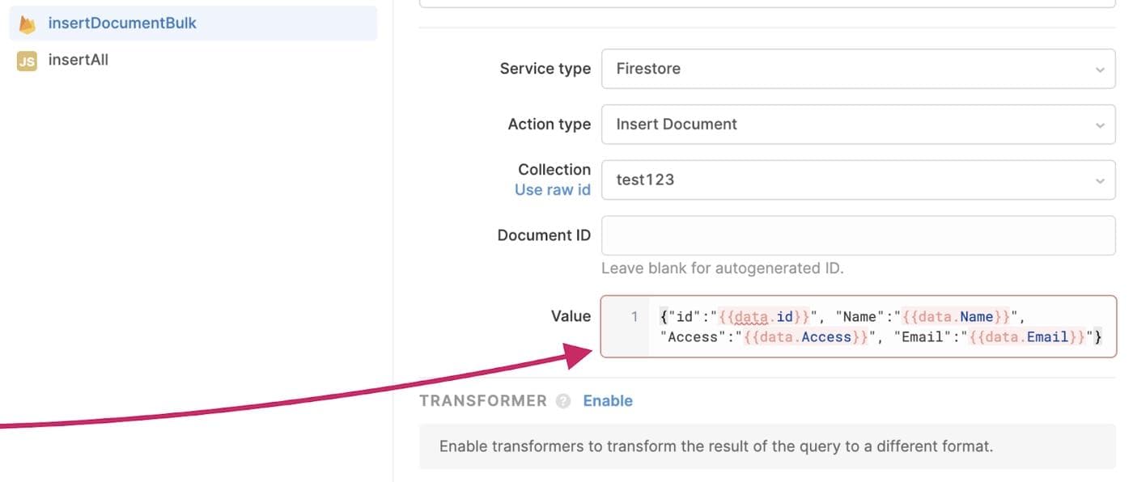Click line number 1 in Value editor
The height and width of the screenshot is (482, 1133).
(x=635, y=316)
